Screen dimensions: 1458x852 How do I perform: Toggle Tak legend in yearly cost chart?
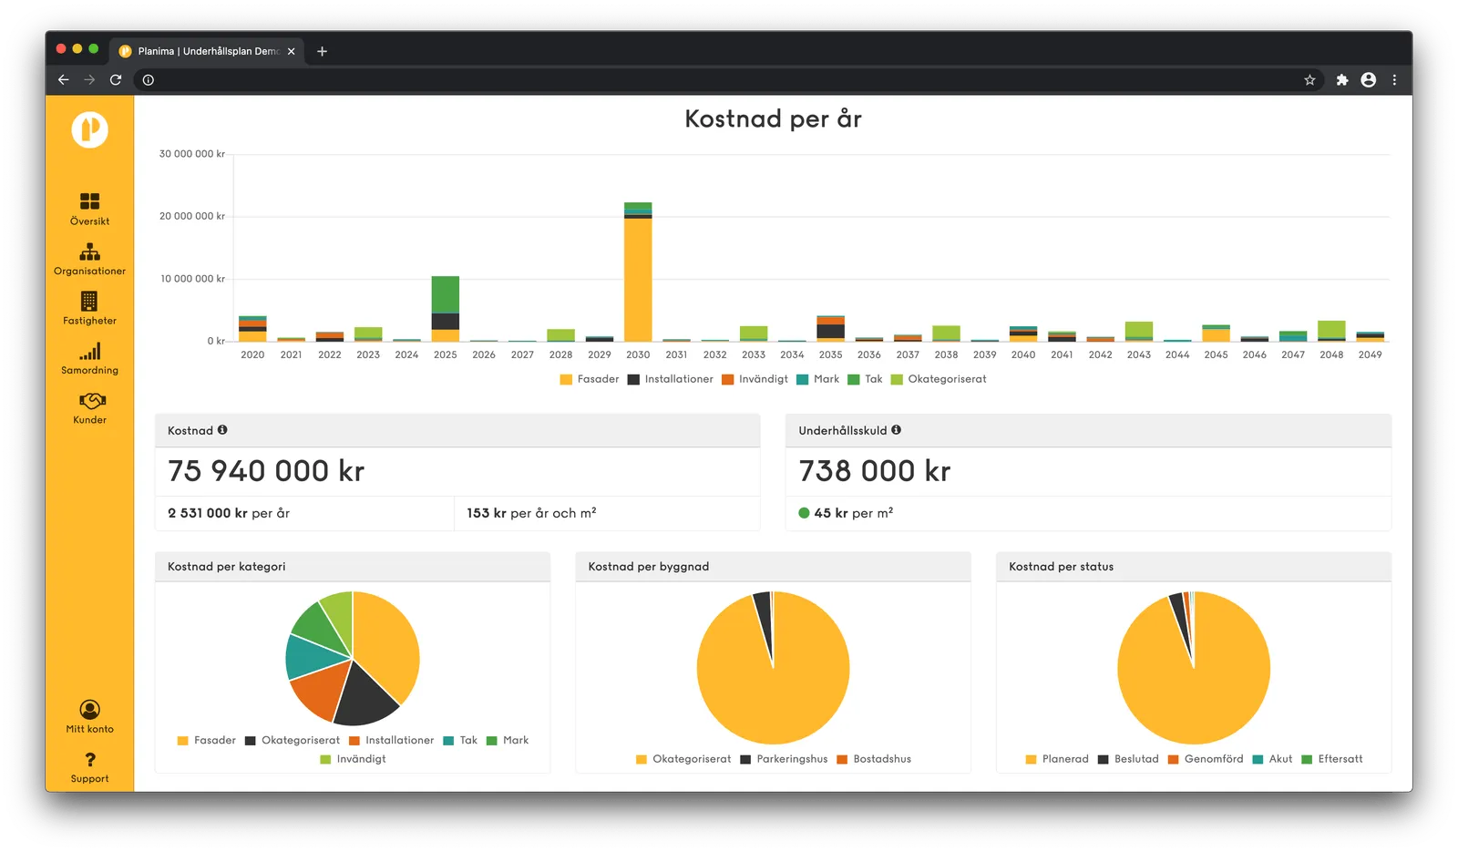click(x=865, y=379)
